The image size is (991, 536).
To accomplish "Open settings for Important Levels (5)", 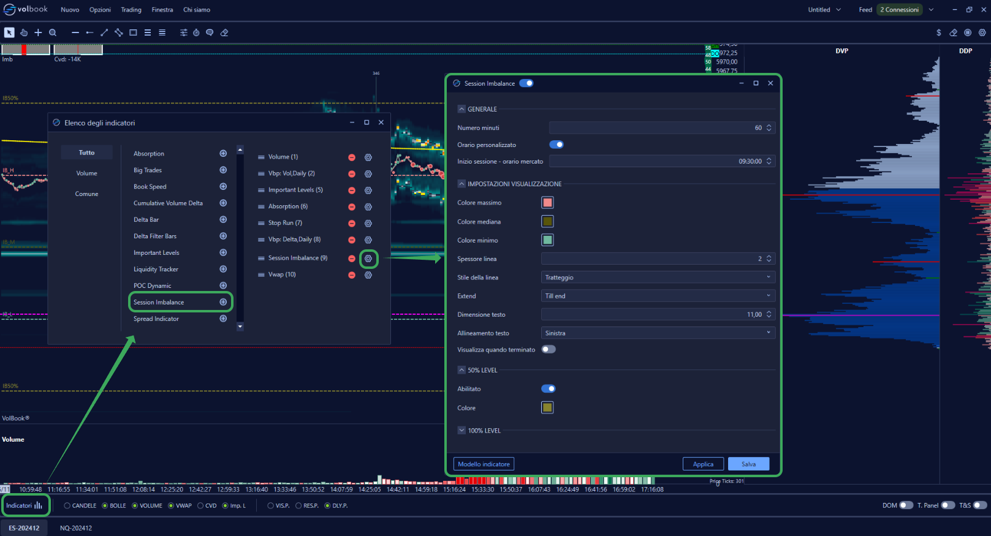I will coord(368,191).
